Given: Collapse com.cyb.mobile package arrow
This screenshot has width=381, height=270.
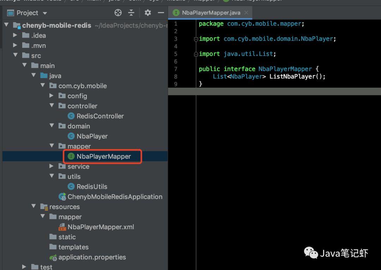Looking at the screenshot, I should click(x=43, y=85).
